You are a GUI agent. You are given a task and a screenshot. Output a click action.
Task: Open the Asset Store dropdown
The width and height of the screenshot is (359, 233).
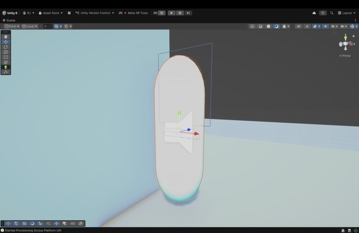click(50, 13)
